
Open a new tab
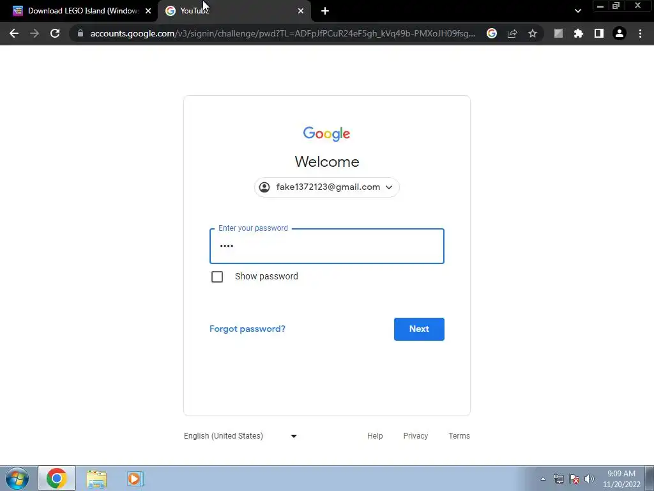pyautogui.click(x=325, y=11)
